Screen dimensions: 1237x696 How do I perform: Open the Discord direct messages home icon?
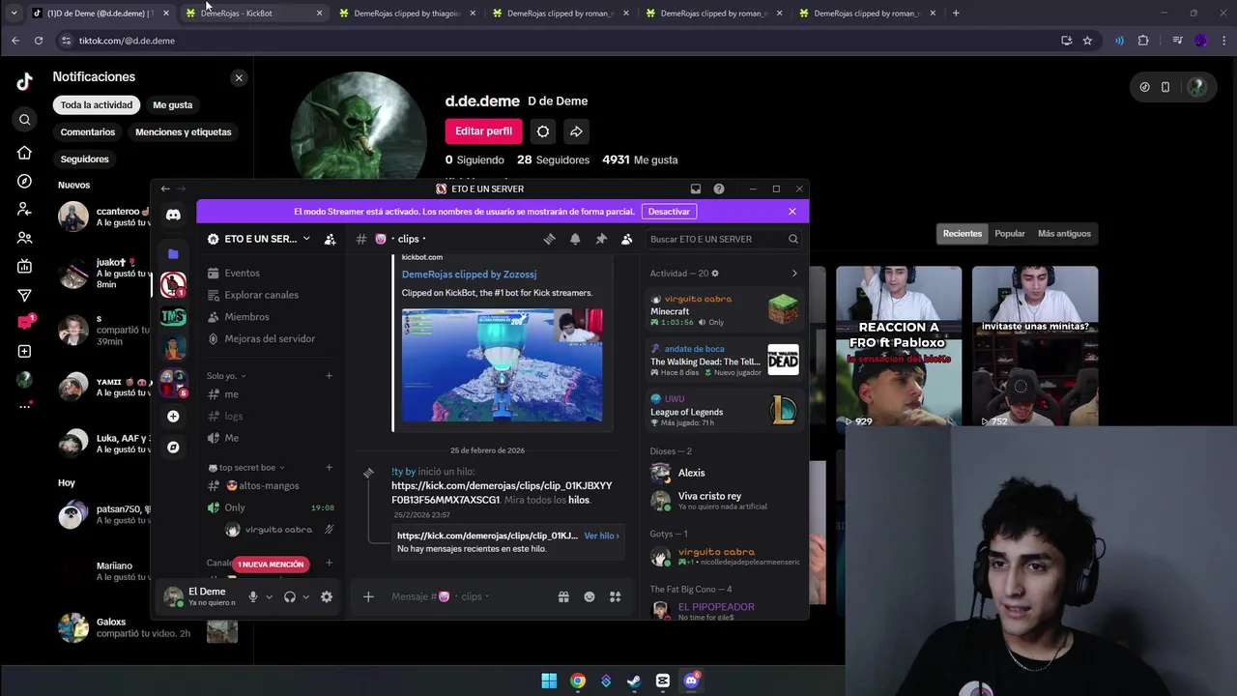173,216
